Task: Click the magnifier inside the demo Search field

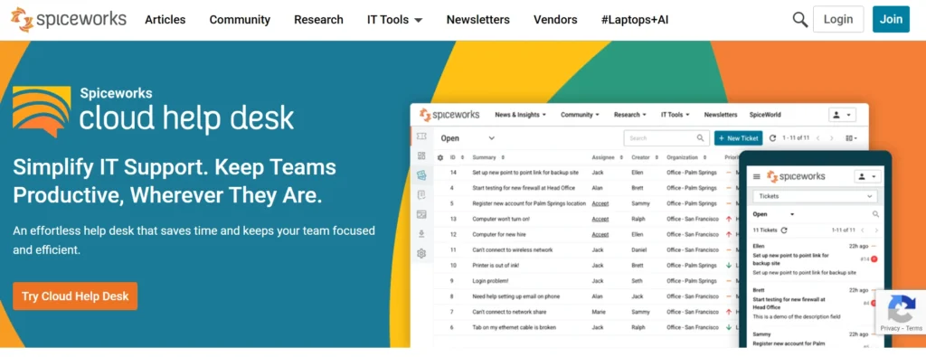Action: click(701, 138)
